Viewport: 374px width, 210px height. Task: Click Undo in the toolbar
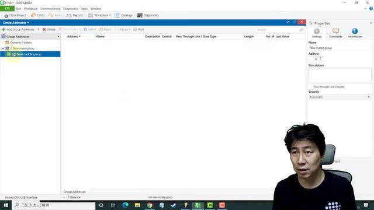tap(37, 15)
